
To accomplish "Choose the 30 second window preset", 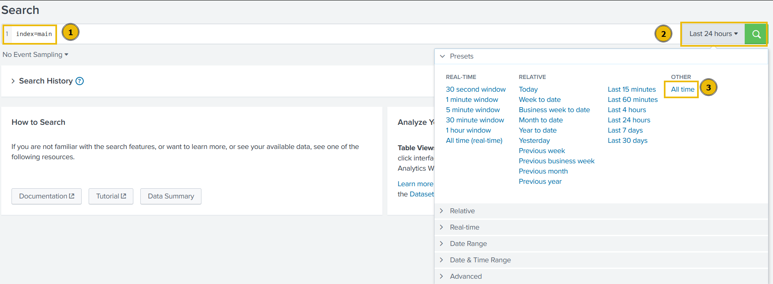I will [x=476, y=89].
